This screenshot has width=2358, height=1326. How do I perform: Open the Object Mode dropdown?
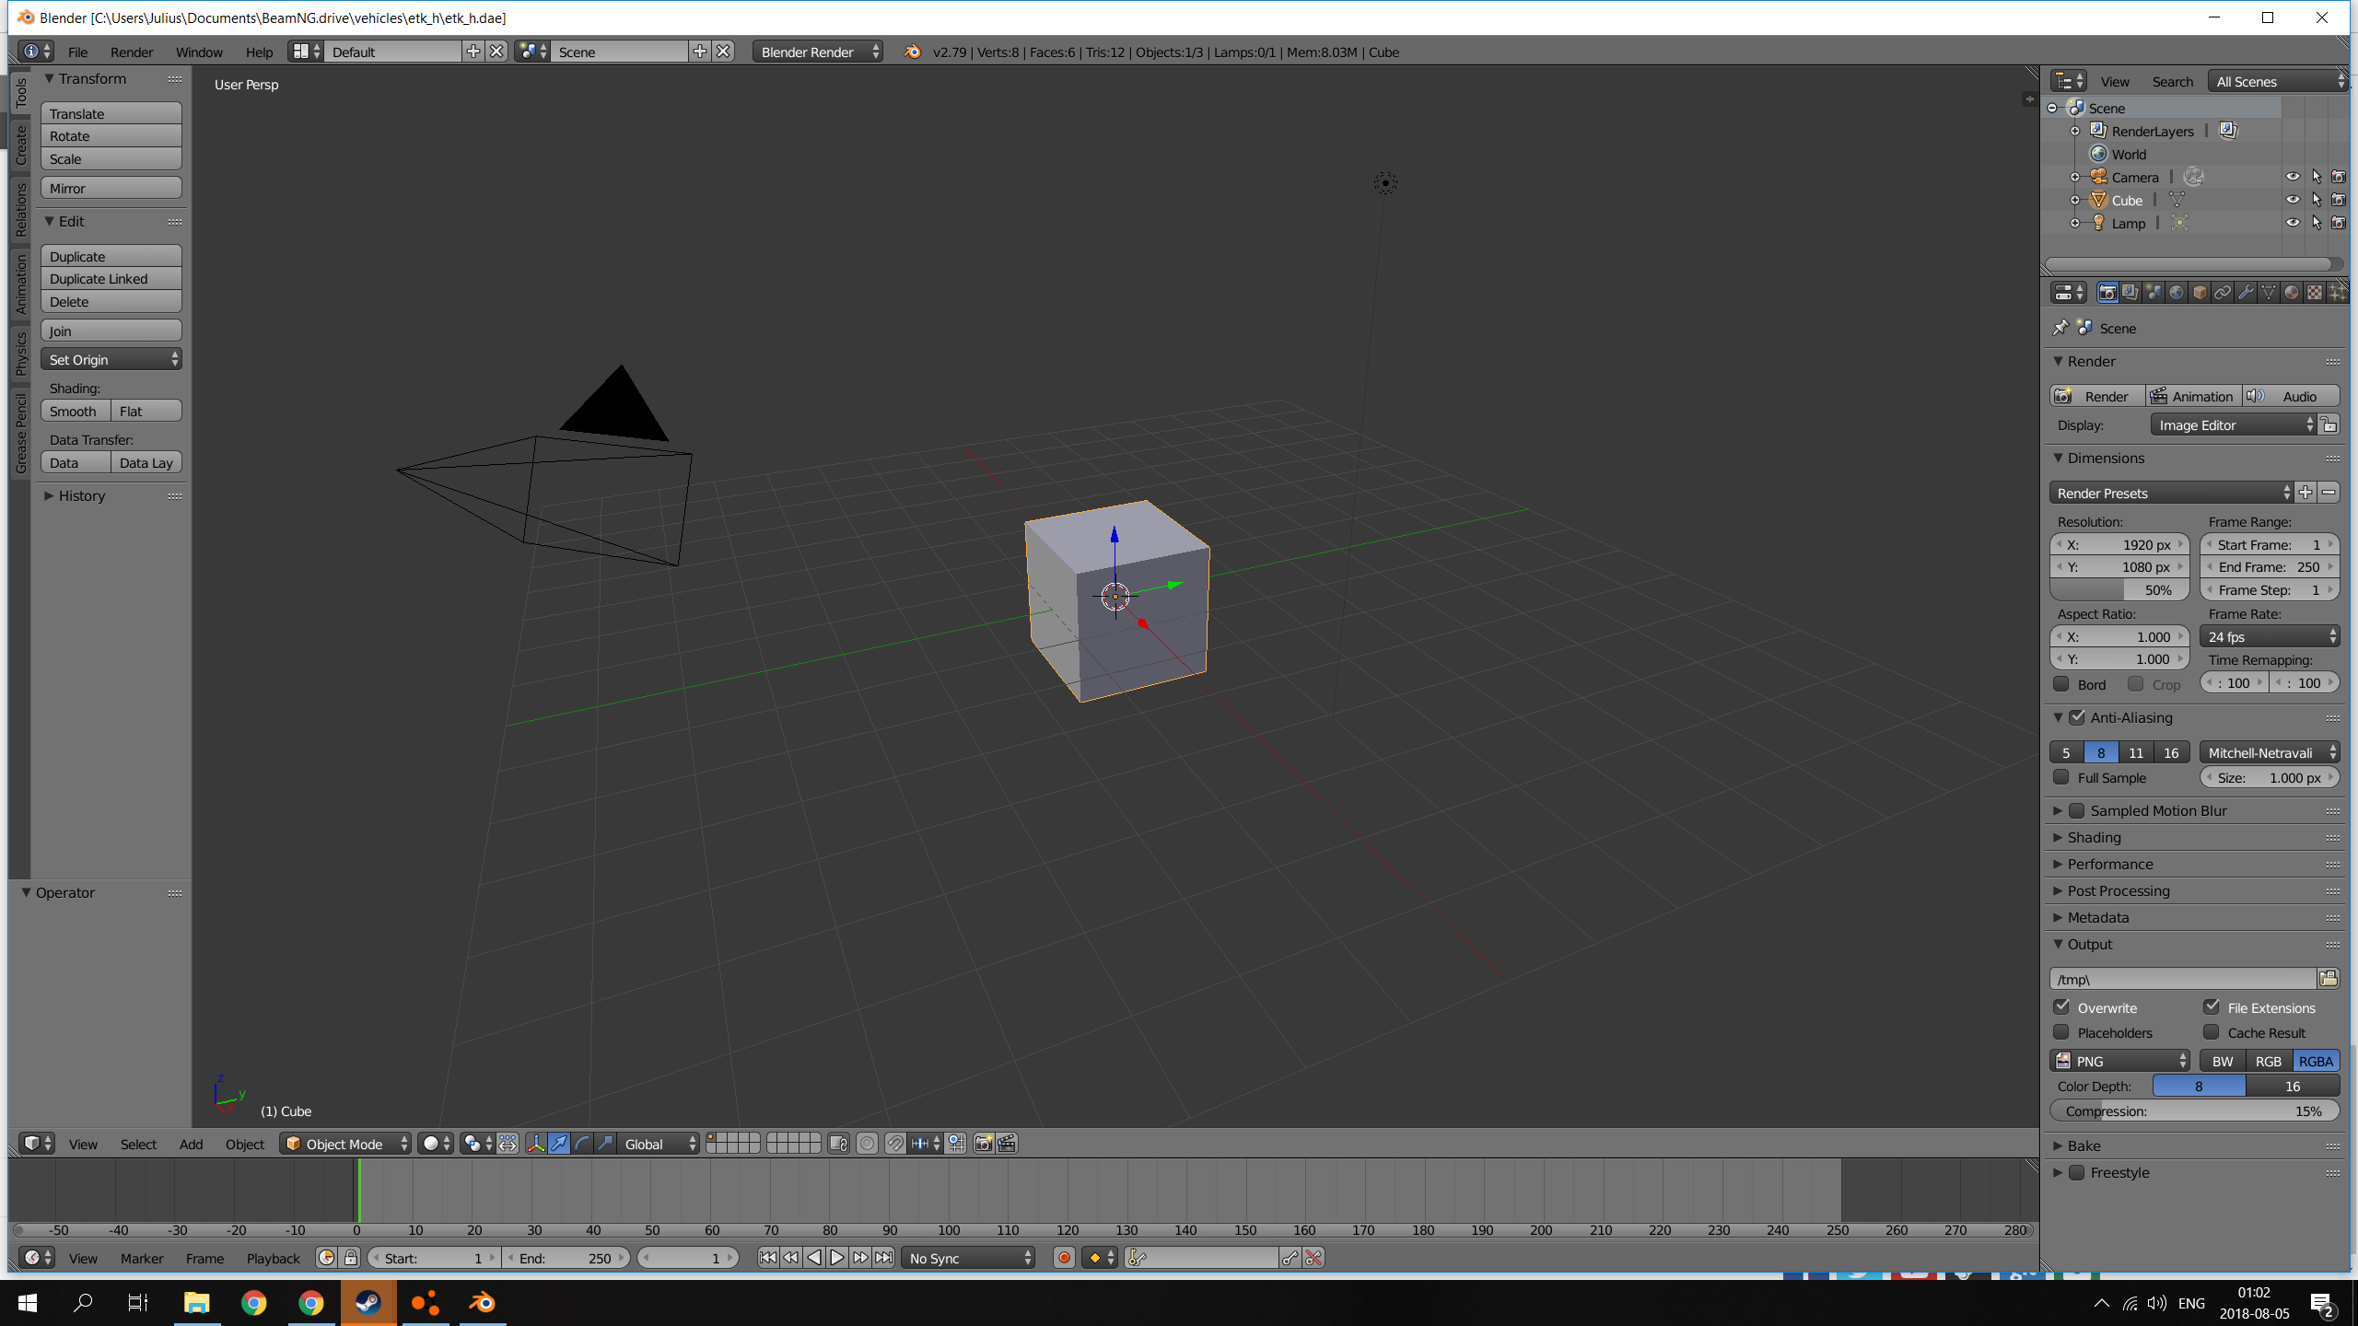346,1144
